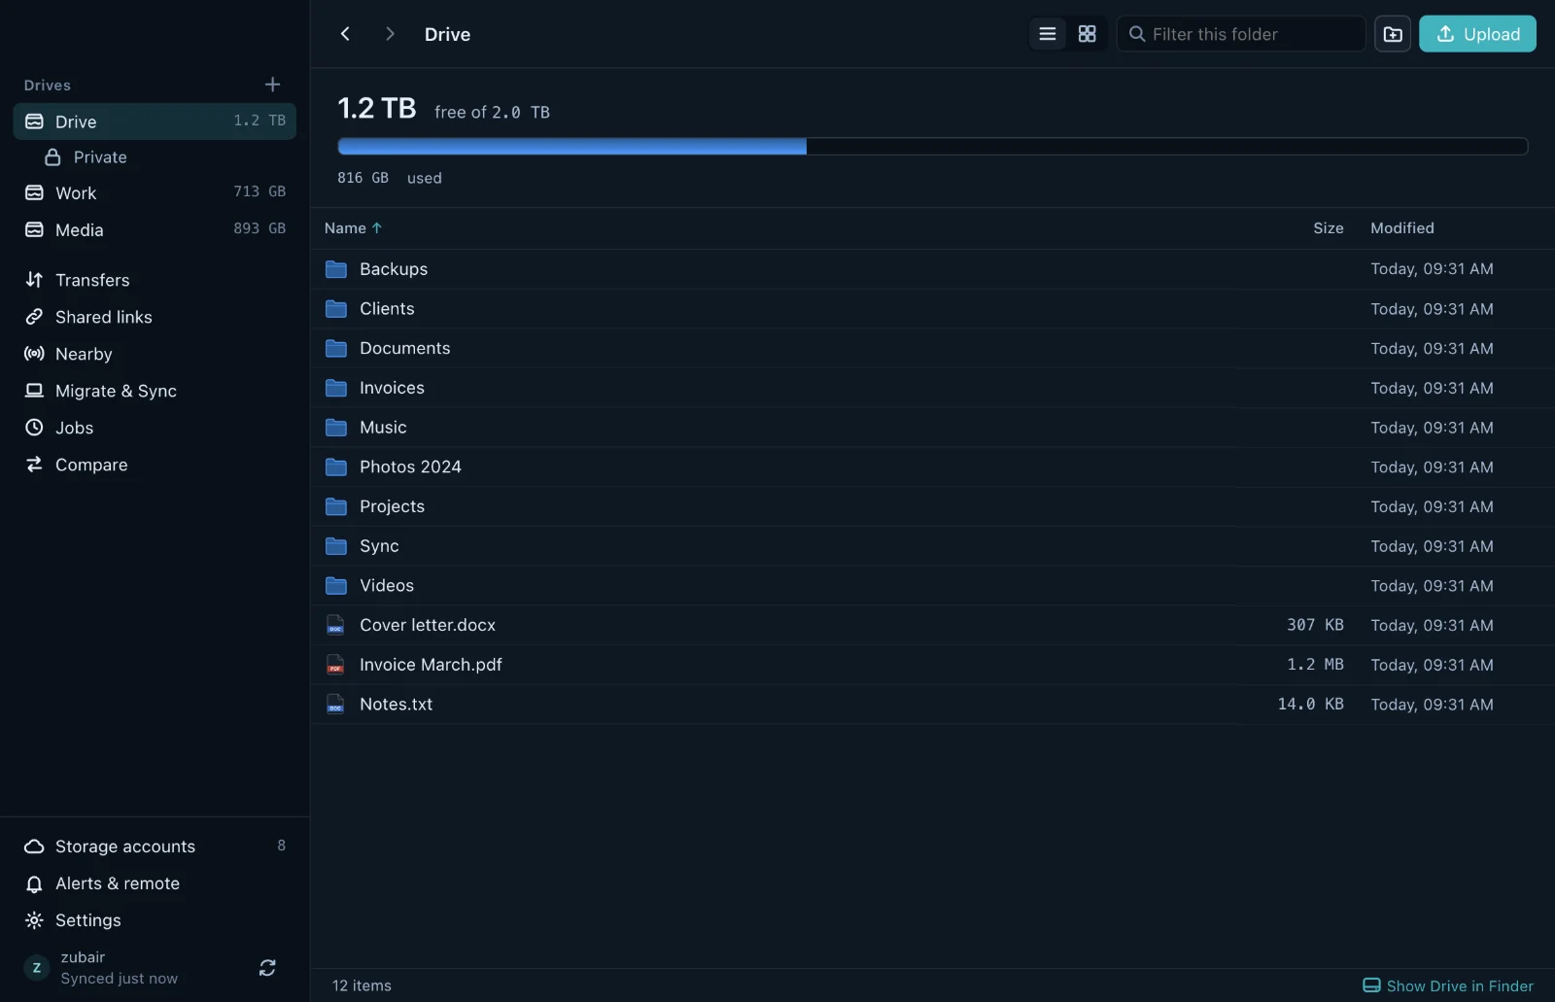Screen dimensions: 1555x1002
Task: Select the Notes.txt file
Action: [x=932, y=705]
